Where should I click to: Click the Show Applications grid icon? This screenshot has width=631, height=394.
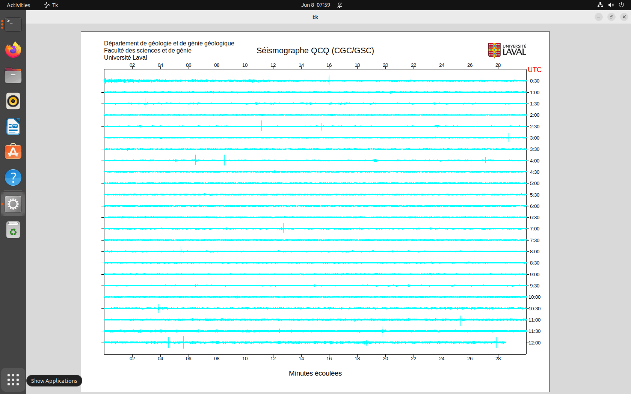13,380
